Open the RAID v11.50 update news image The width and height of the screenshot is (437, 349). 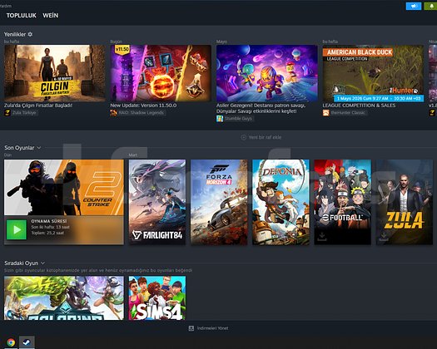161,73
